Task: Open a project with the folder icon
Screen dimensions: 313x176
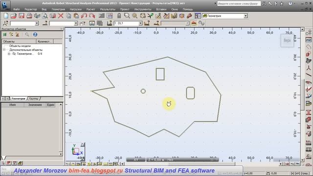Action: pos(13,16)
